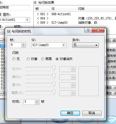Click the 闪烁 column header
This screenshot has height=124, width=116.
[x=96, y=9]
